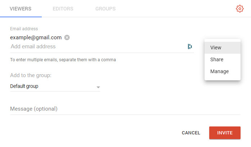
Task: Switch to the Editors tab
Action: pos(63,9)
